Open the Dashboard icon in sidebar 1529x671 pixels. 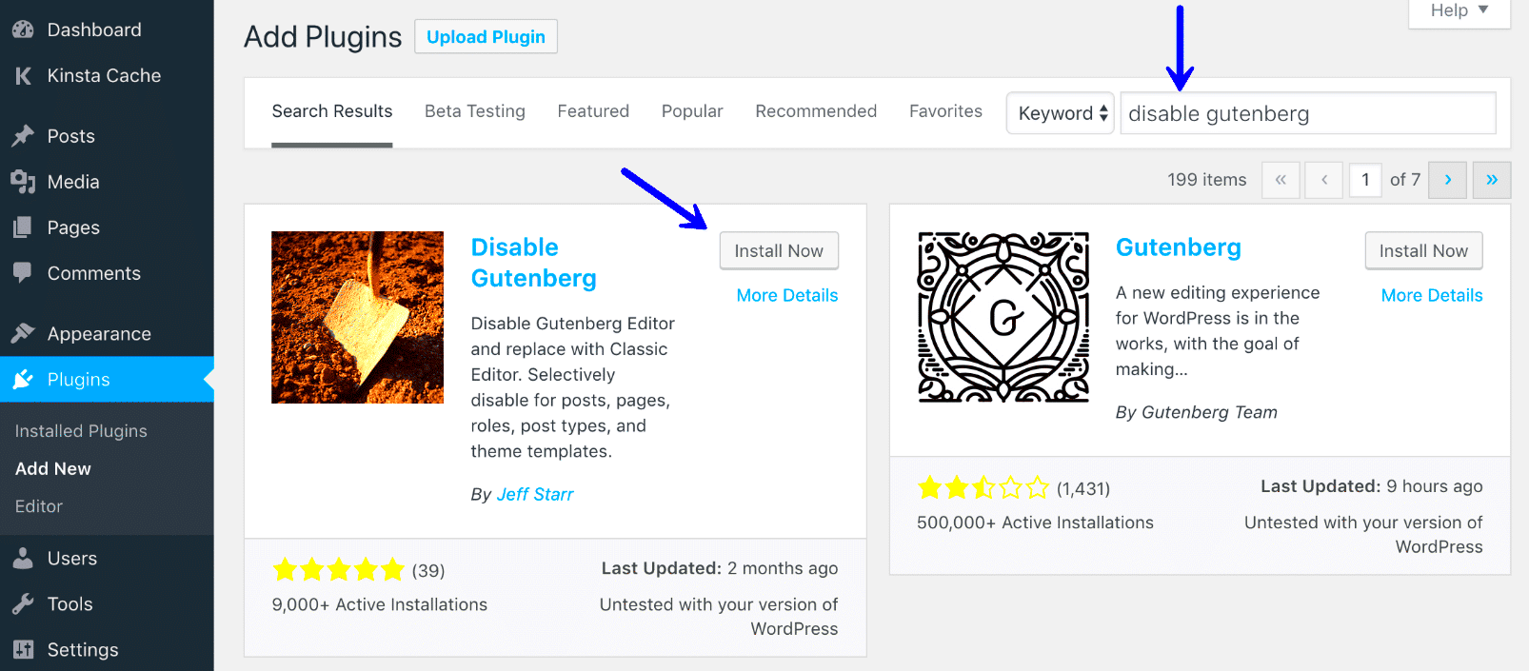[x=23, y=30]
